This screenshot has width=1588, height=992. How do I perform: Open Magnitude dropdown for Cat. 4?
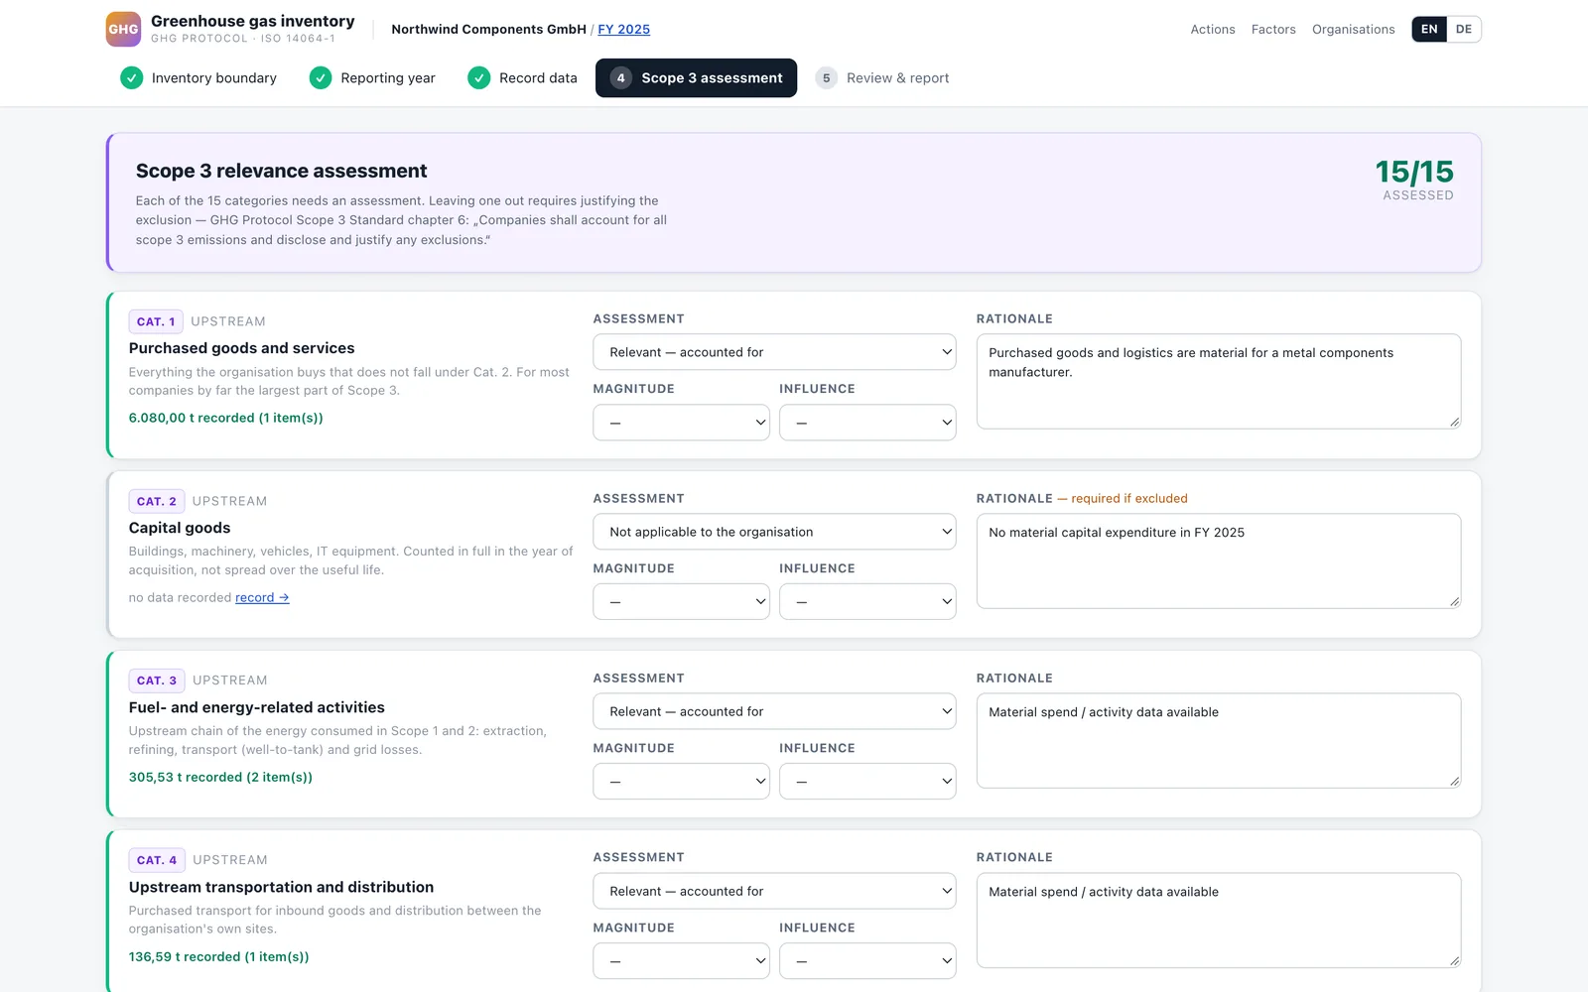pos(681,961)
